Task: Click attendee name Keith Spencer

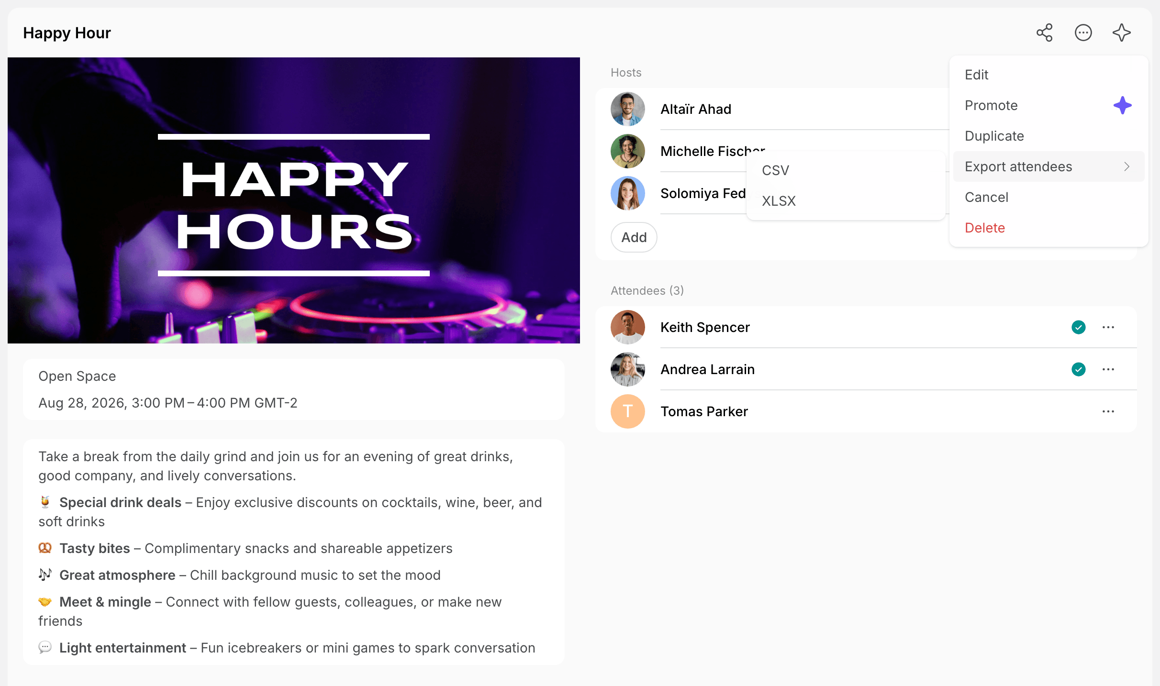Action: pos(705,327)
